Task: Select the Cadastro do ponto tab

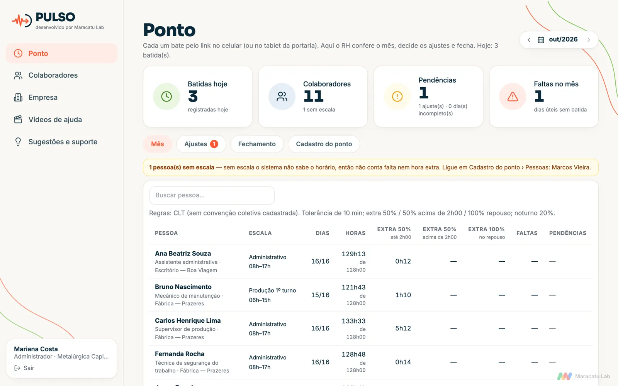Action: (324, 144)
